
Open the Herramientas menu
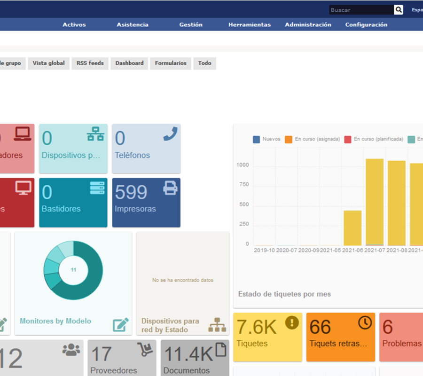pyautogui.click(x=250, y=24)
